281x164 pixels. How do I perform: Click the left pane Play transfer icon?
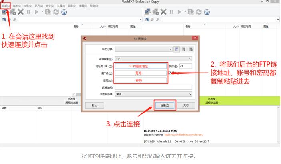36,12
